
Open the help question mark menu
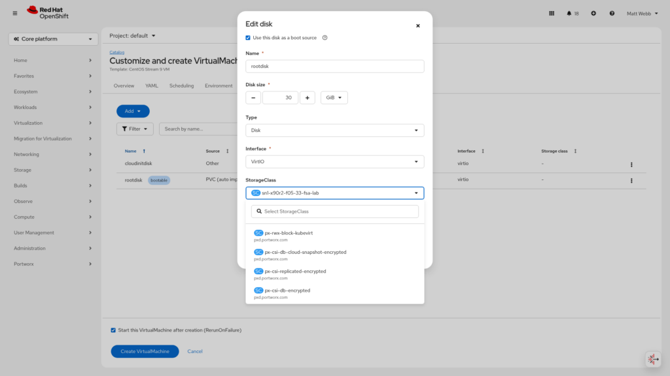point(612,13)
